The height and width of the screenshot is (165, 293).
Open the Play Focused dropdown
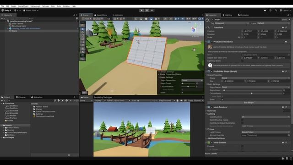[167, 101]
